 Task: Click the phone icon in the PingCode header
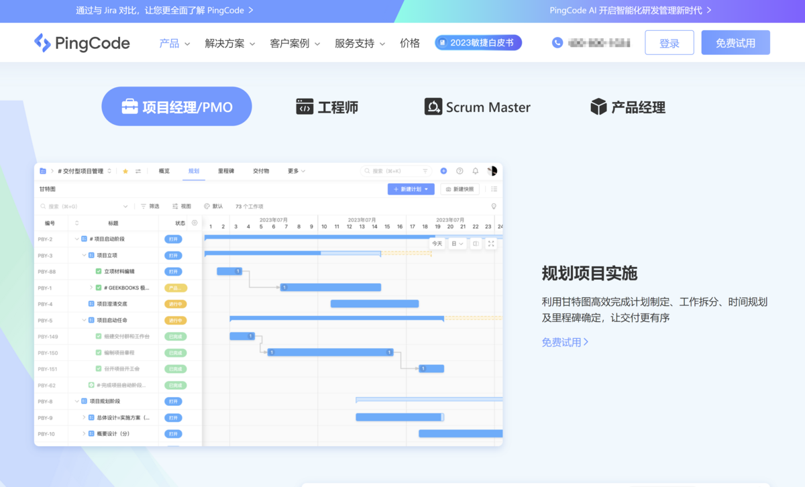click(x=557, y=42)
